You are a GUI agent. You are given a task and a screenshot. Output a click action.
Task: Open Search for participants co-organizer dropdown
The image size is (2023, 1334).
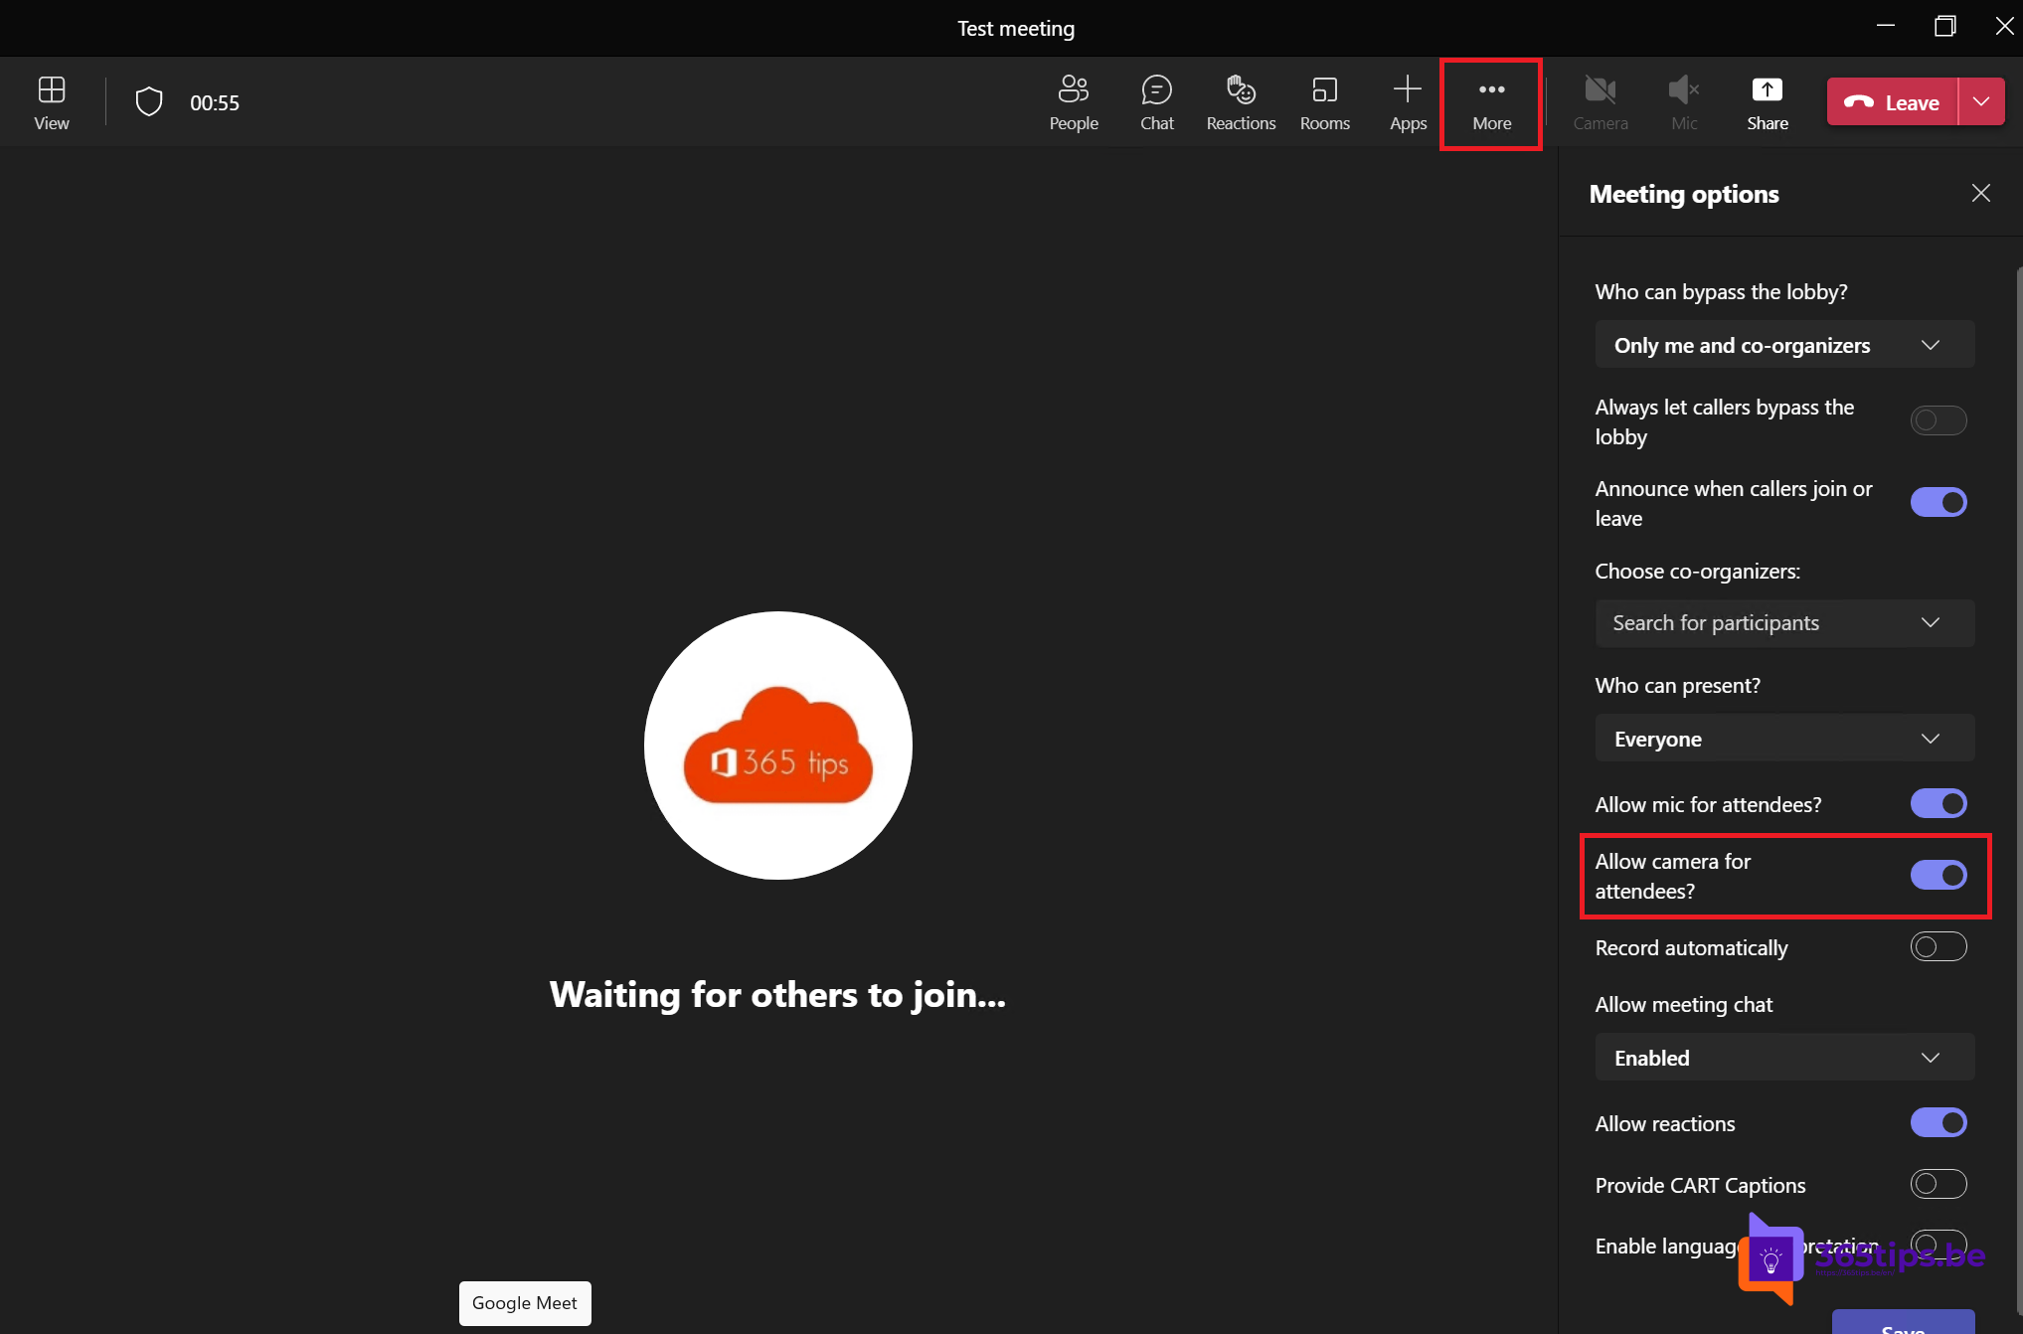coord(1784,622)
